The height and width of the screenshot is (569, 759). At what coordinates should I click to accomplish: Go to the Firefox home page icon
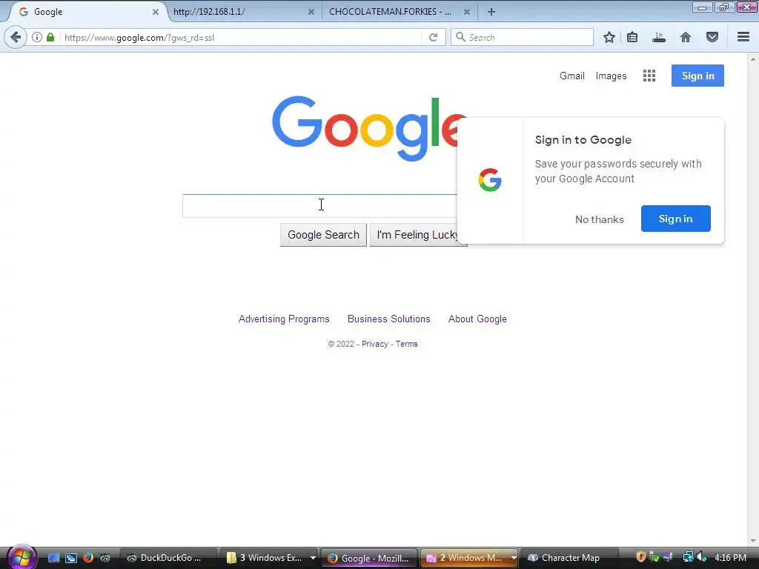(x=686, y=37)
